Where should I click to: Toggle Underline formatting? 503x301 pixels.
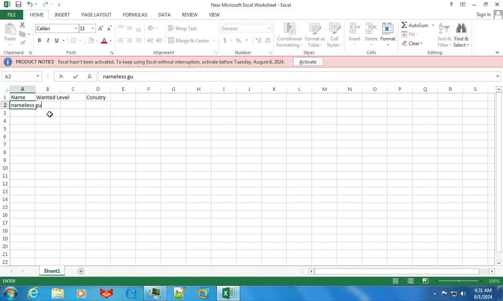point(57,40)
